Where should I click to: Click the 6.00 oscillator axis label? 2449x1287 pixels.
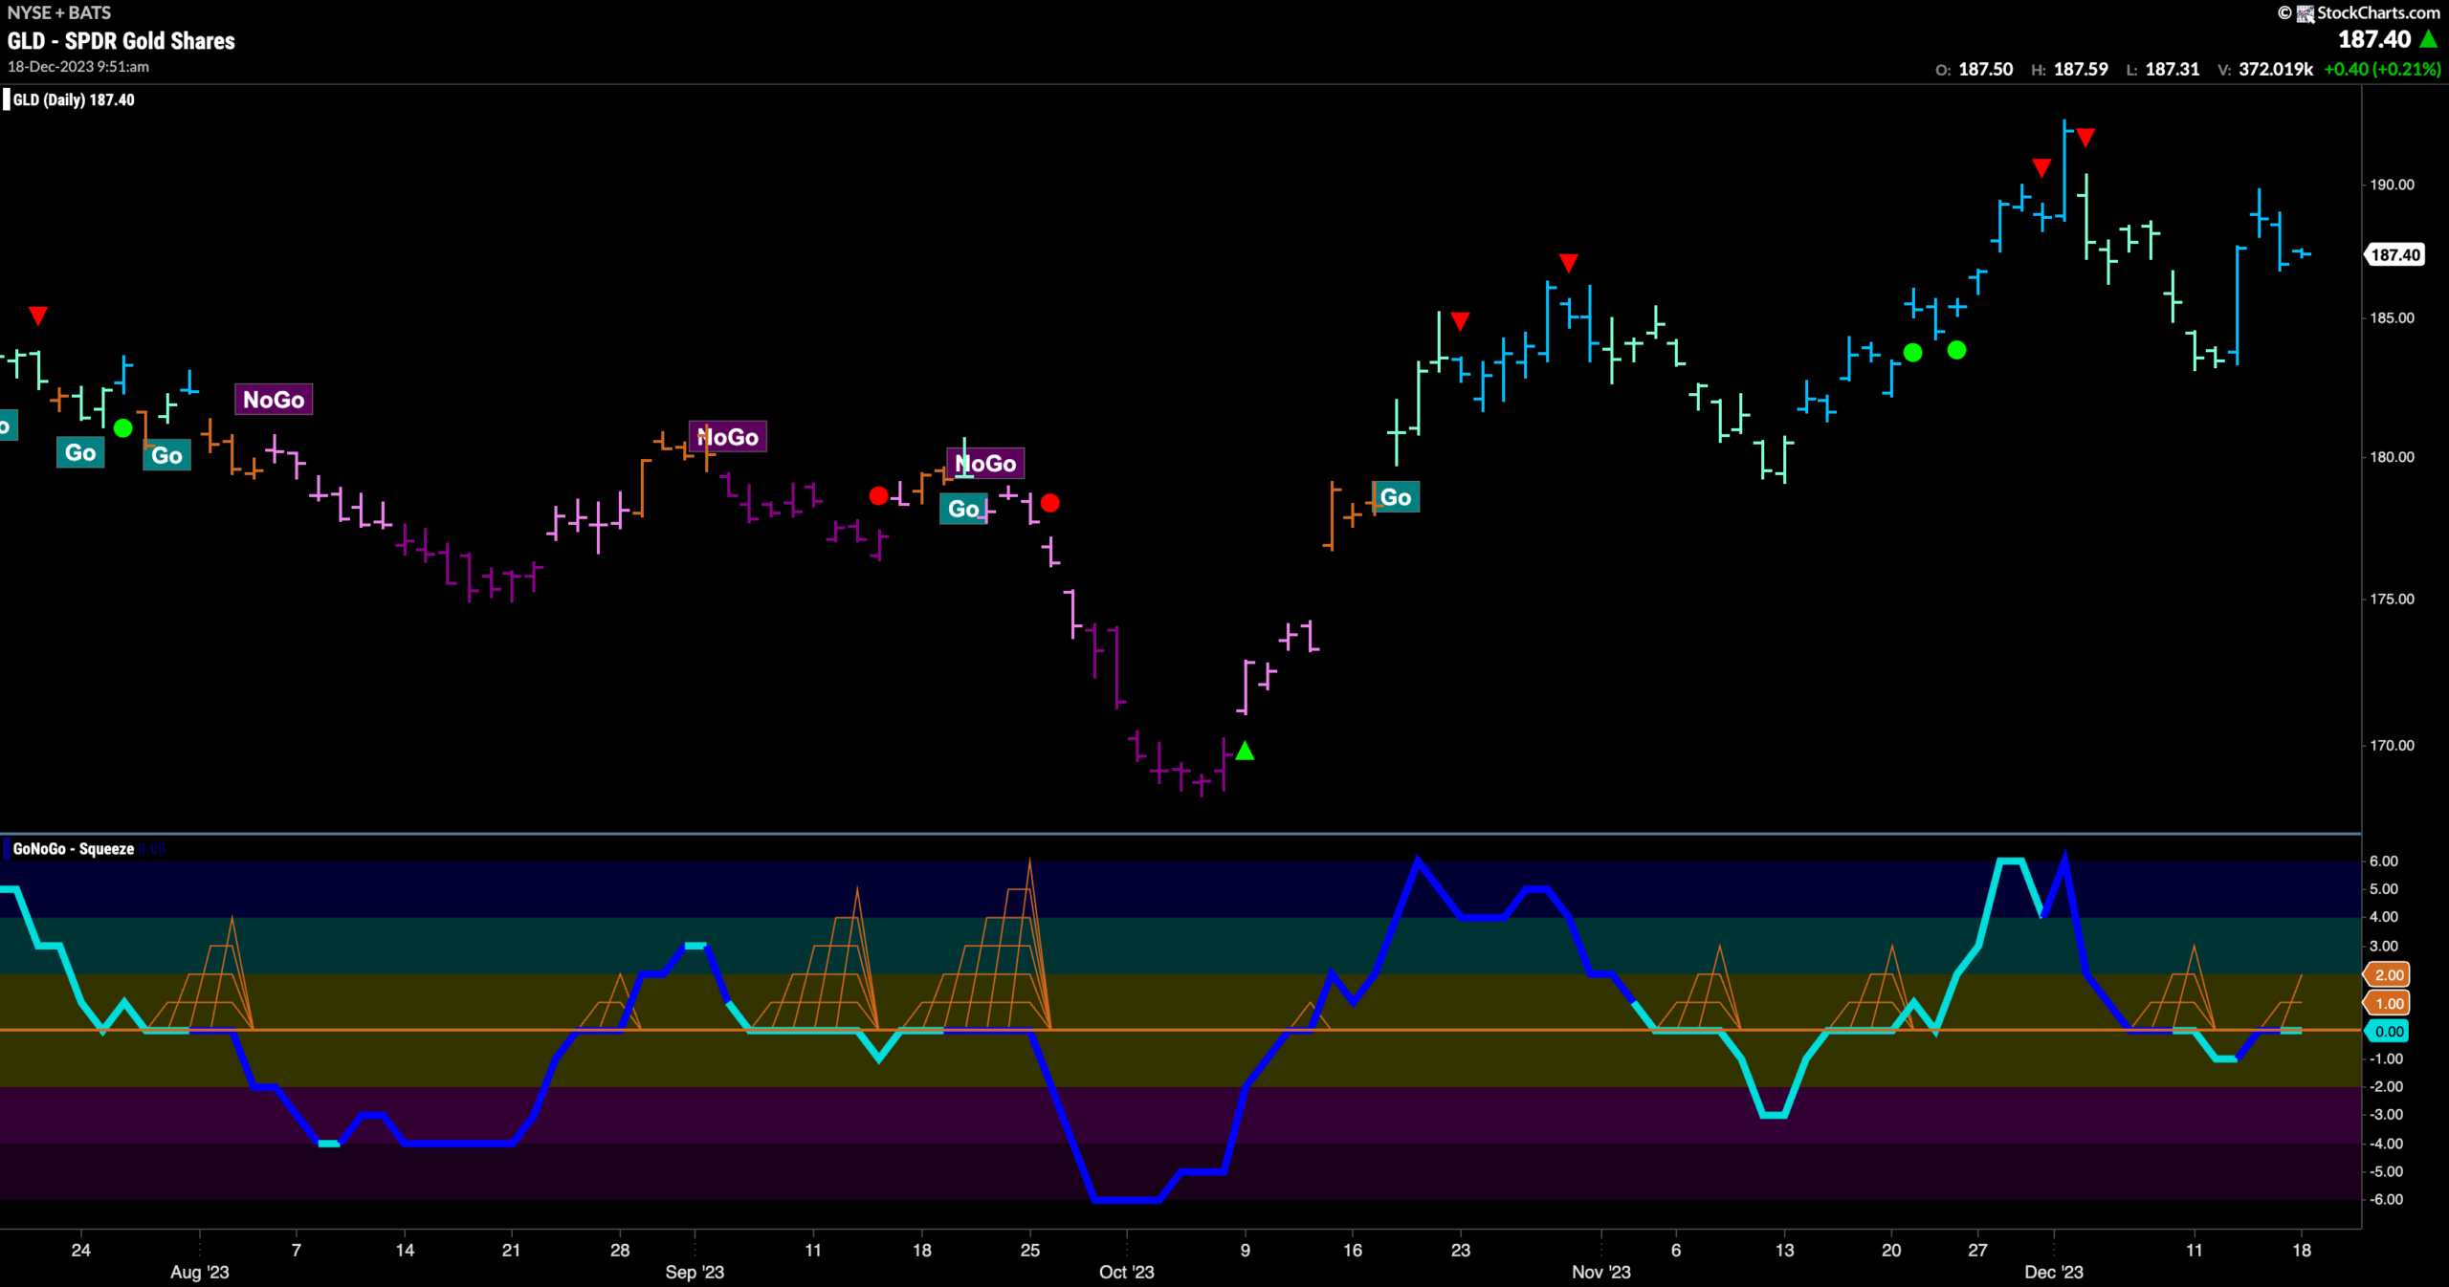click(2384, 862)
